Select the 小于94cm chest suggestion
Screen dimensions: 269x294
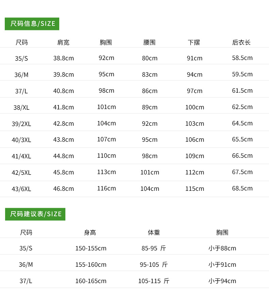222,281
